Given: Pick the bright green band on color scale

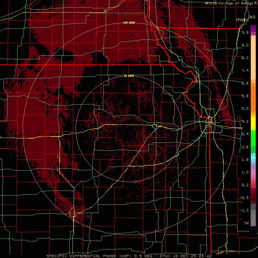Looking at the screenshot, I should pos(253,138).
